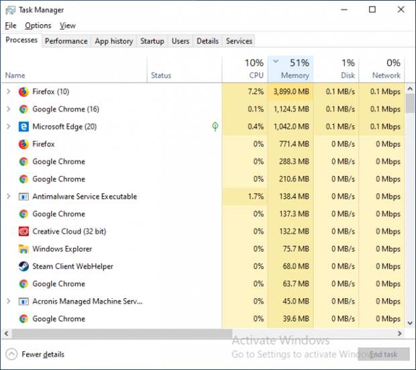This screenshot has width=416, height=370.
Task: Switch to the Startup tab
Action: [152, 41]
